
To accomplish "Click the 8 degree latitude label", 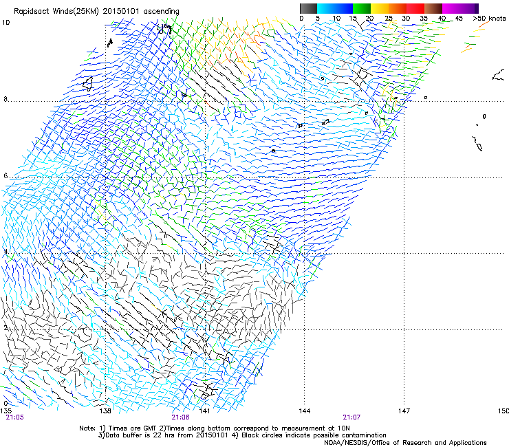I will click(6, 99).
